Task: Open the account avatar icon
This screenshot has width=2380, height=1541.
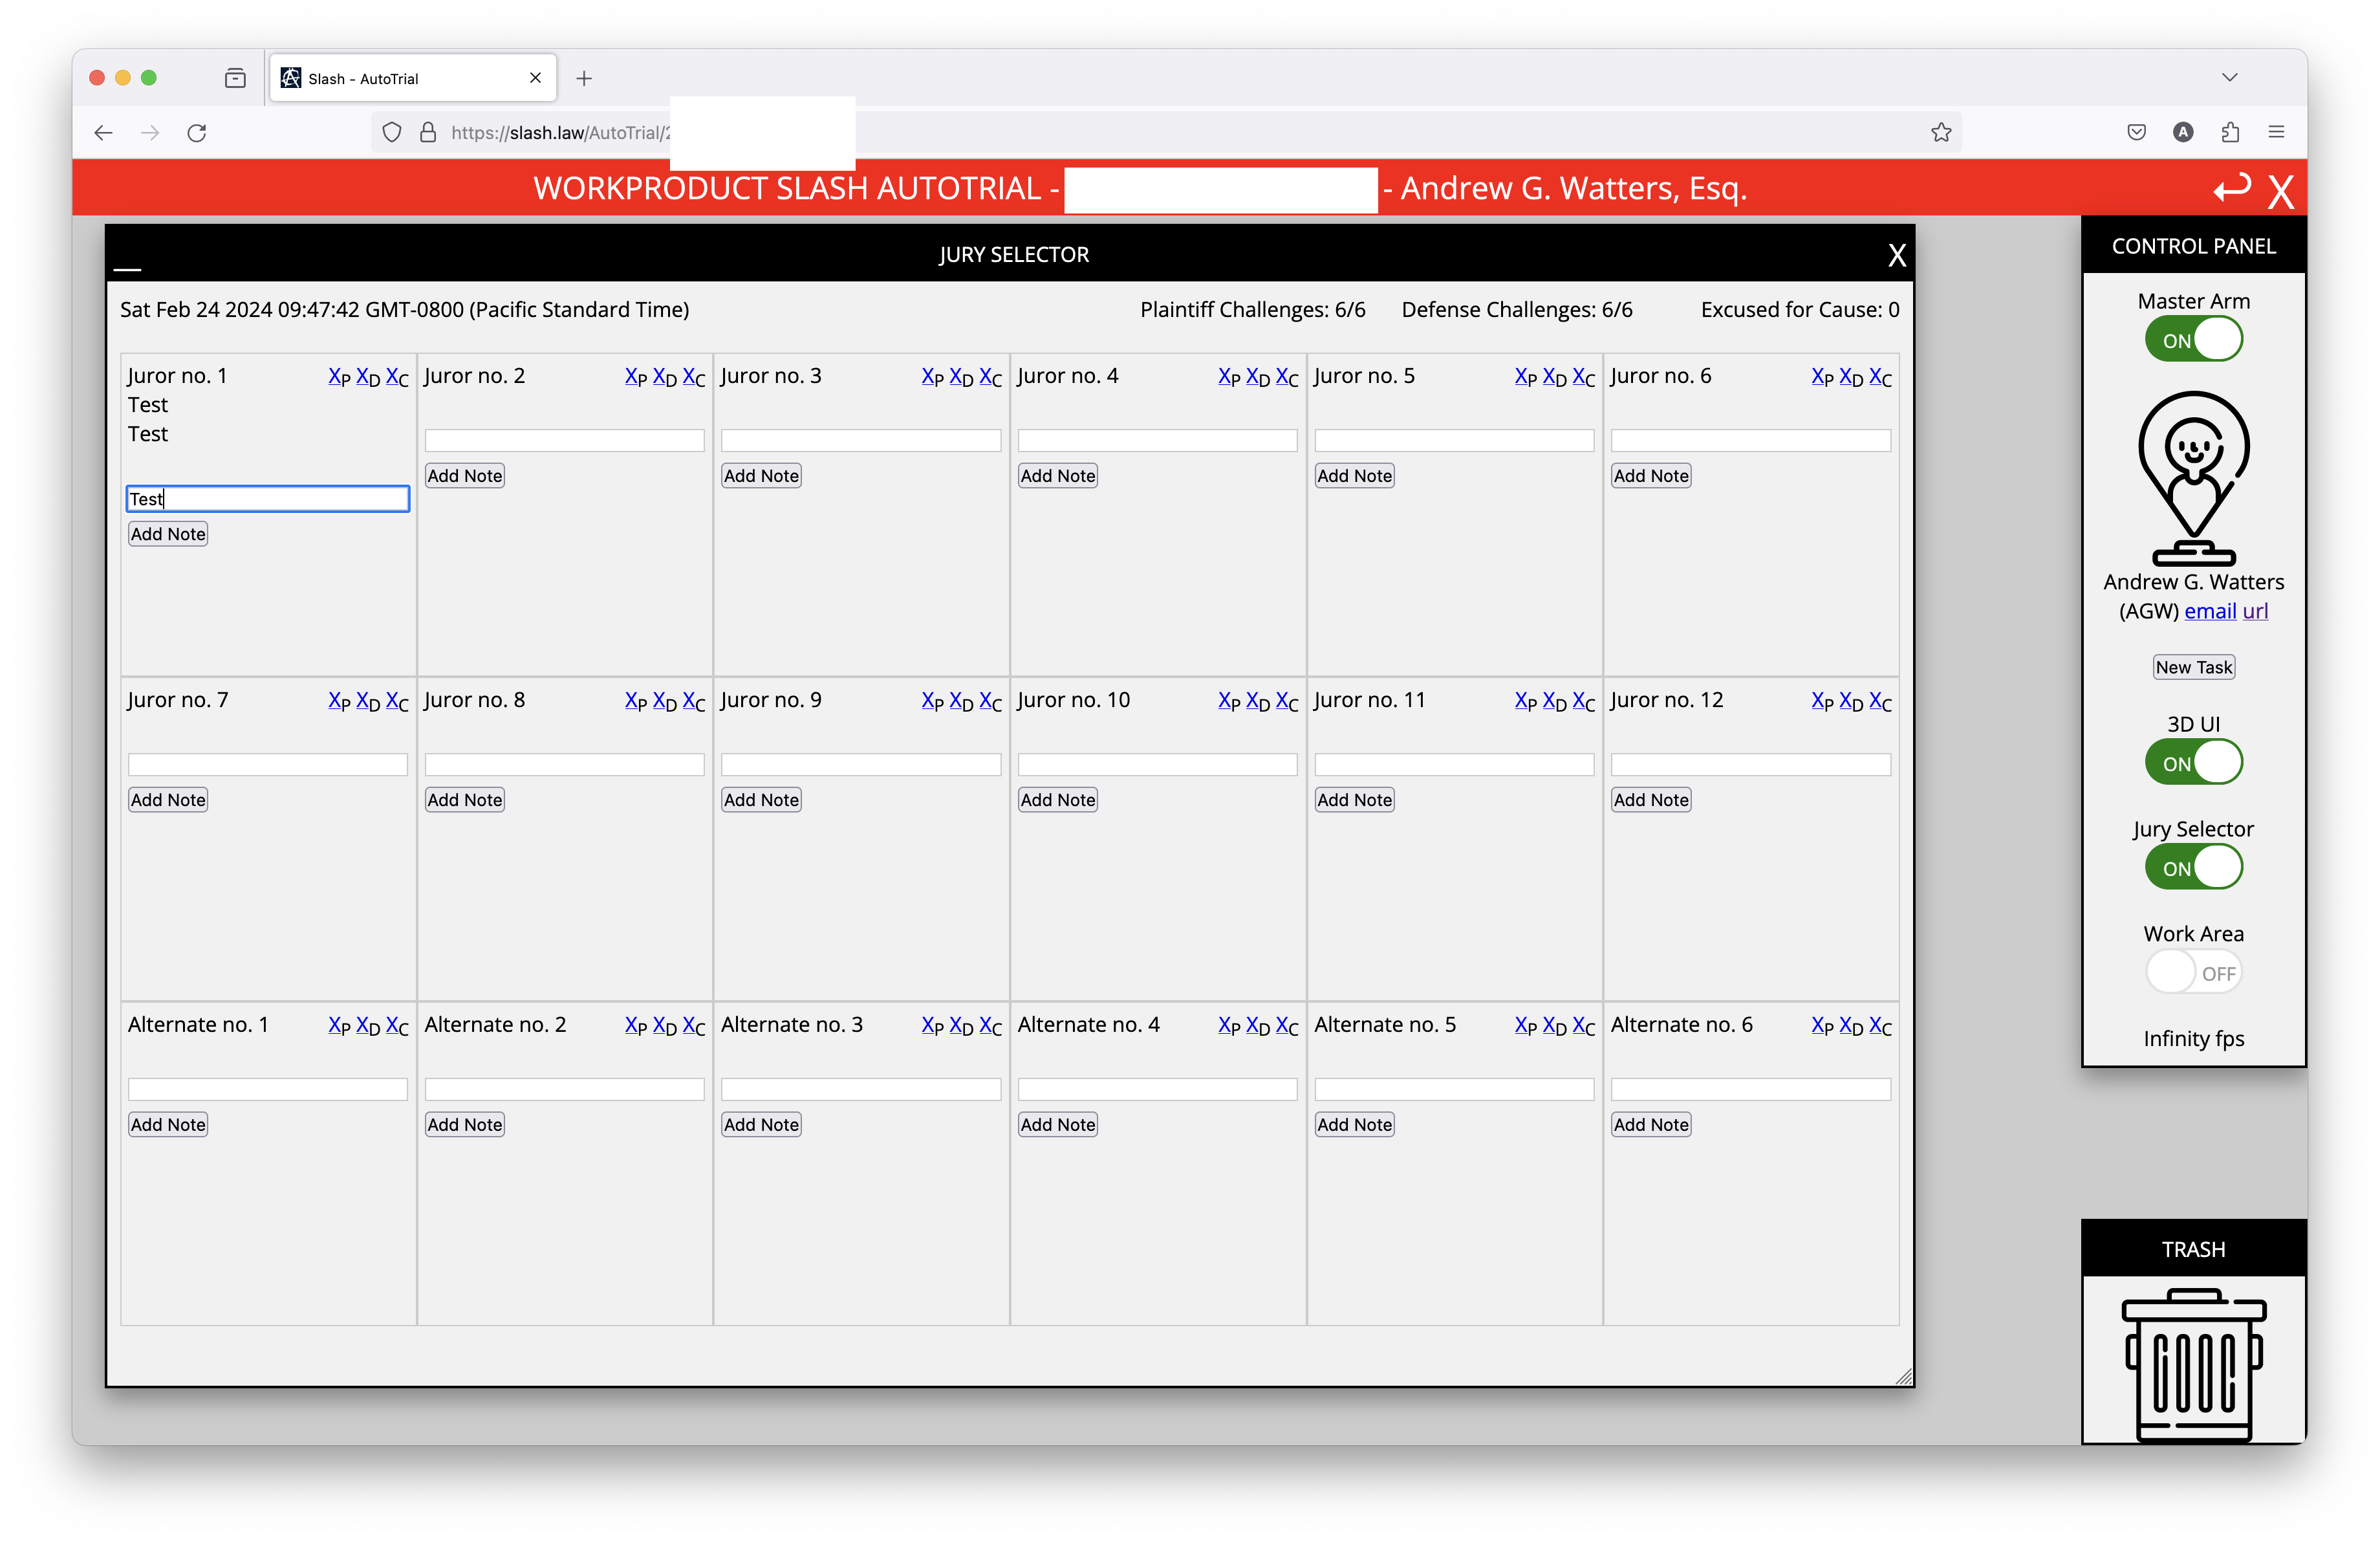Action: click(x=2183, y=132)
